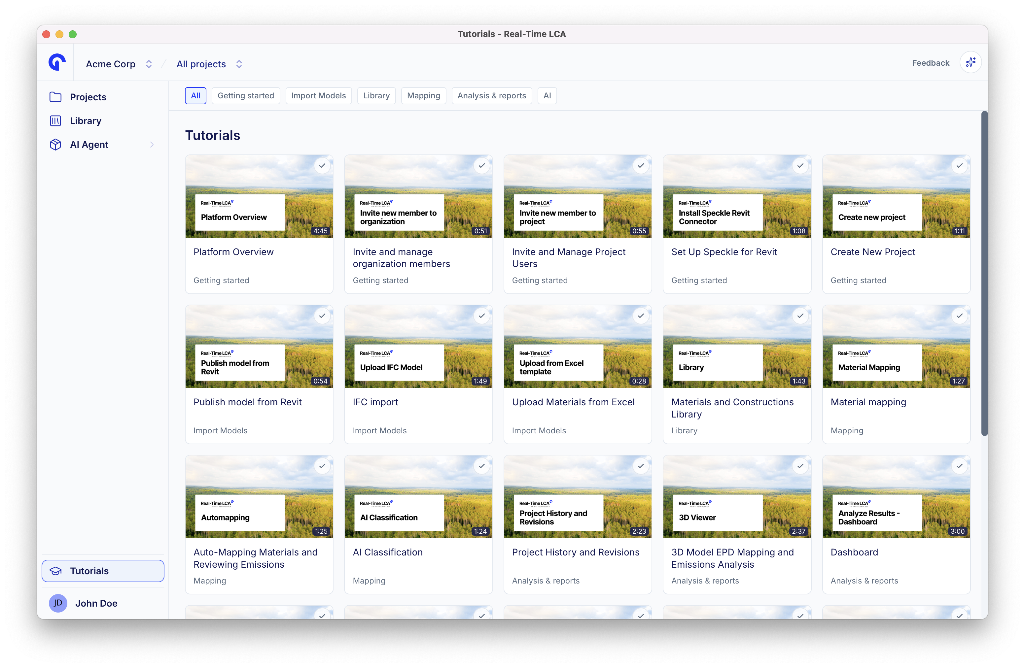The image size is (1025, 668).
Task: Toggle checkmark on AI Classification card
Action: coord(481,466)
